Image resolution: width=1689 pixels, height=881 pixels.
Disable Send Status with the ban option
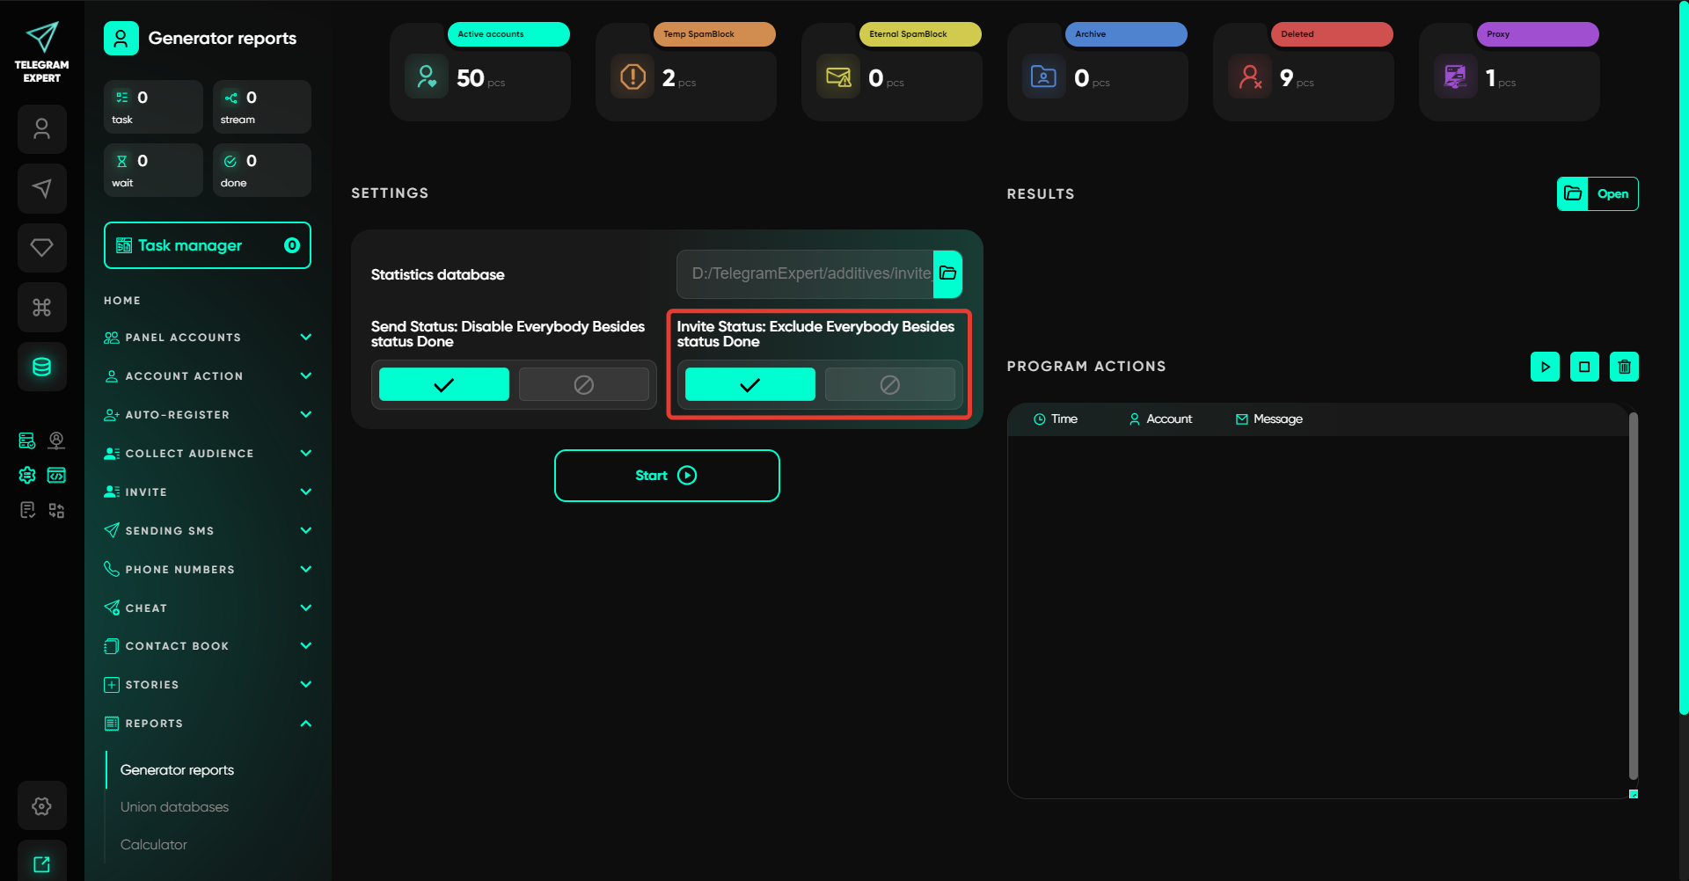[x=583, y=384]
